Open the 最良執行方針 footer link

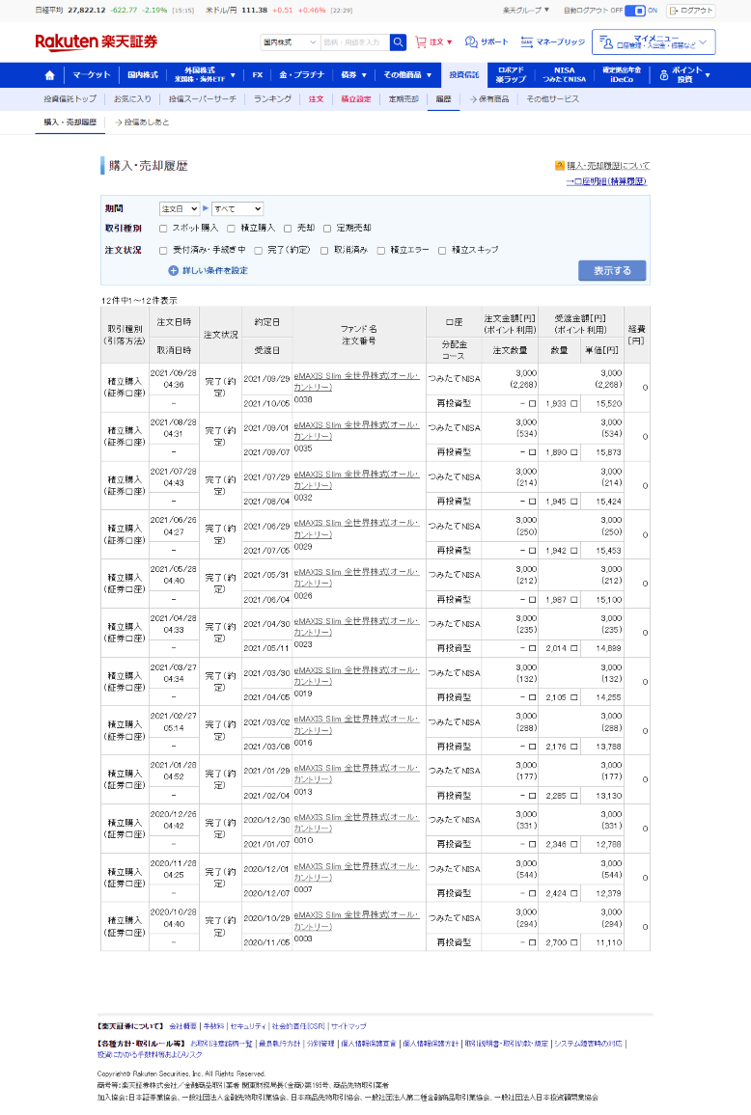279,1044
